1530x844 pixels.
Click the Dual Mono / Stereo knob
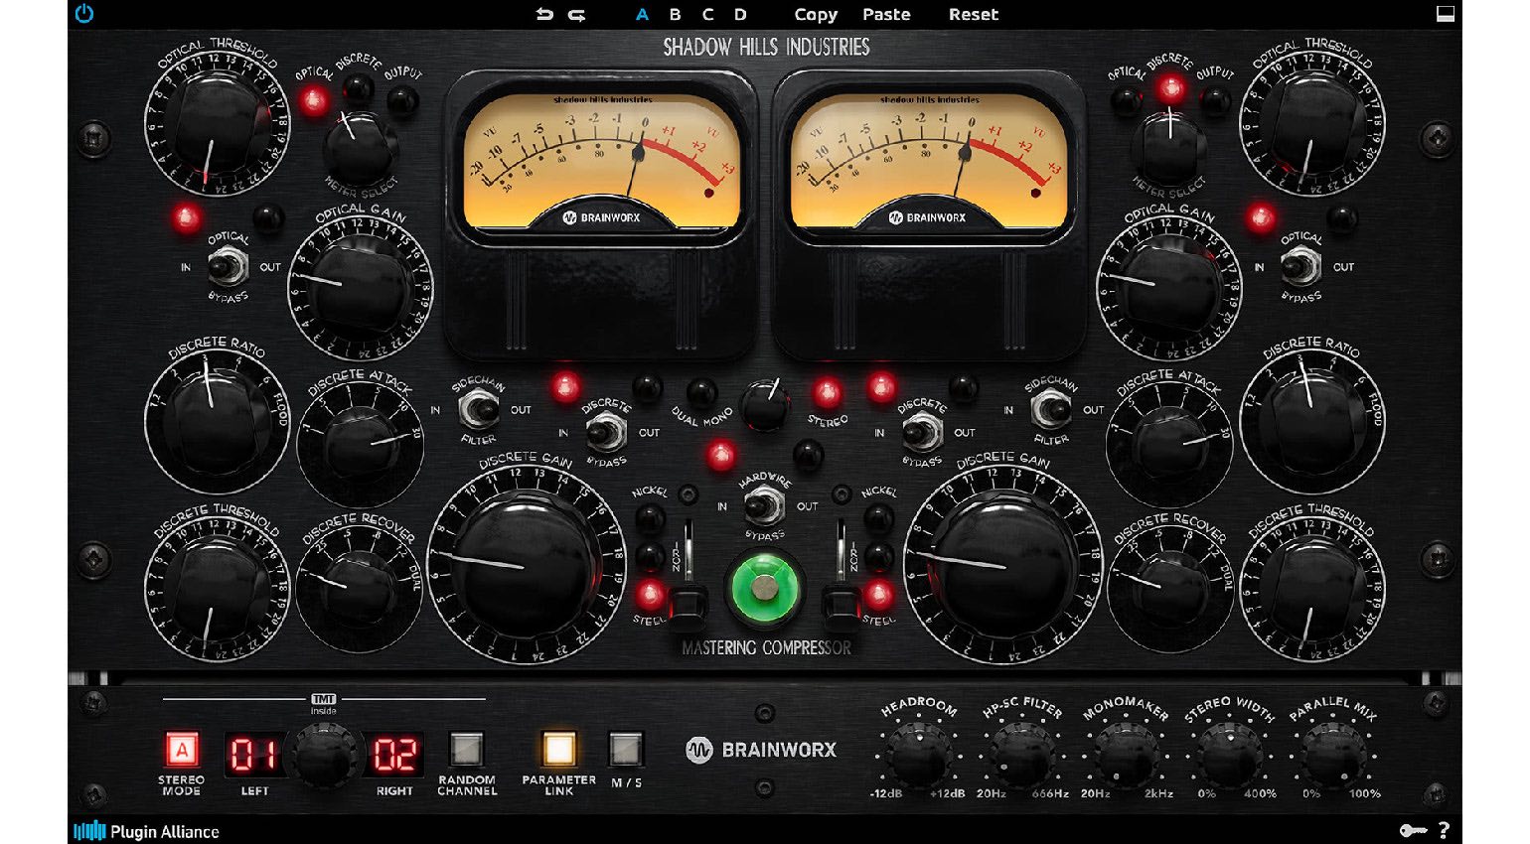coord(764,405)
